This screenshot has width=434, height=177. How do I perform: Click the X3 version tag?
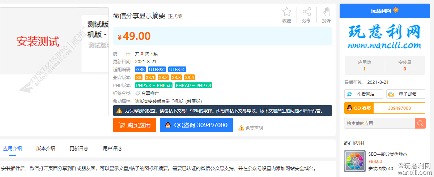[139, 77]
